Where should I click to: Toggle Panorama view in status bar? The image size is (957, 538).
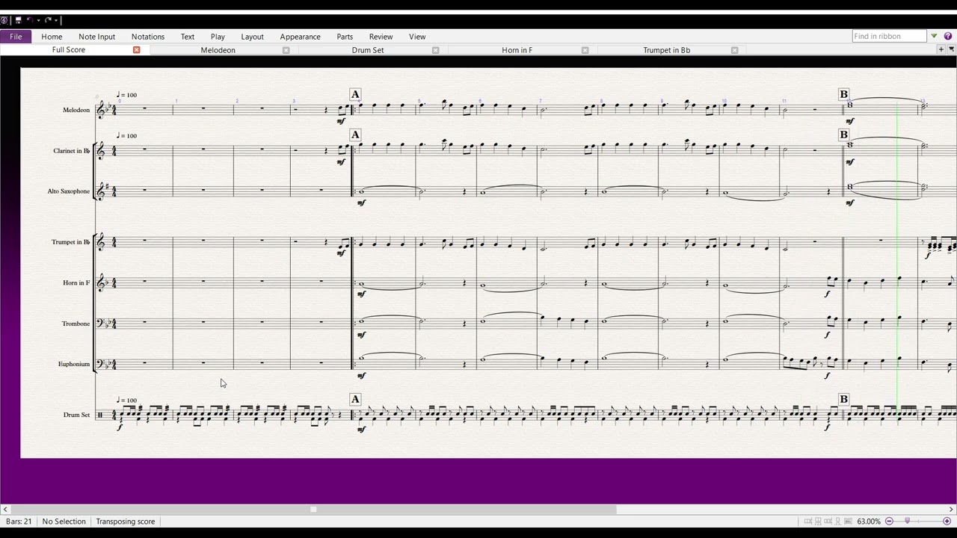click(x=848, y=521)
